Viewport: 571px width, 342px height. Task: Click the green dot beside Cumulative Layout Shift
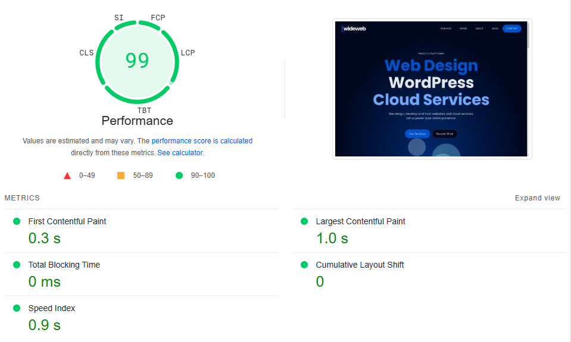pyautogui.click(x=304, y=265)
